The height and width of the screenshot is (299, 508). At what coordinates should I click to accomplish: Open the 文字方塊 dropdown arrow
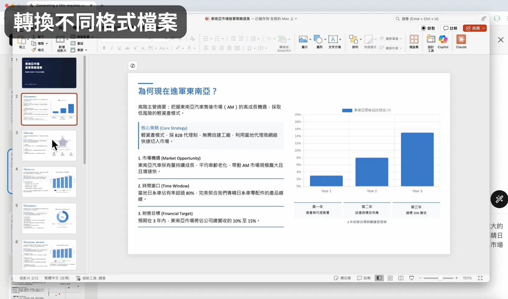click(340, 39)
